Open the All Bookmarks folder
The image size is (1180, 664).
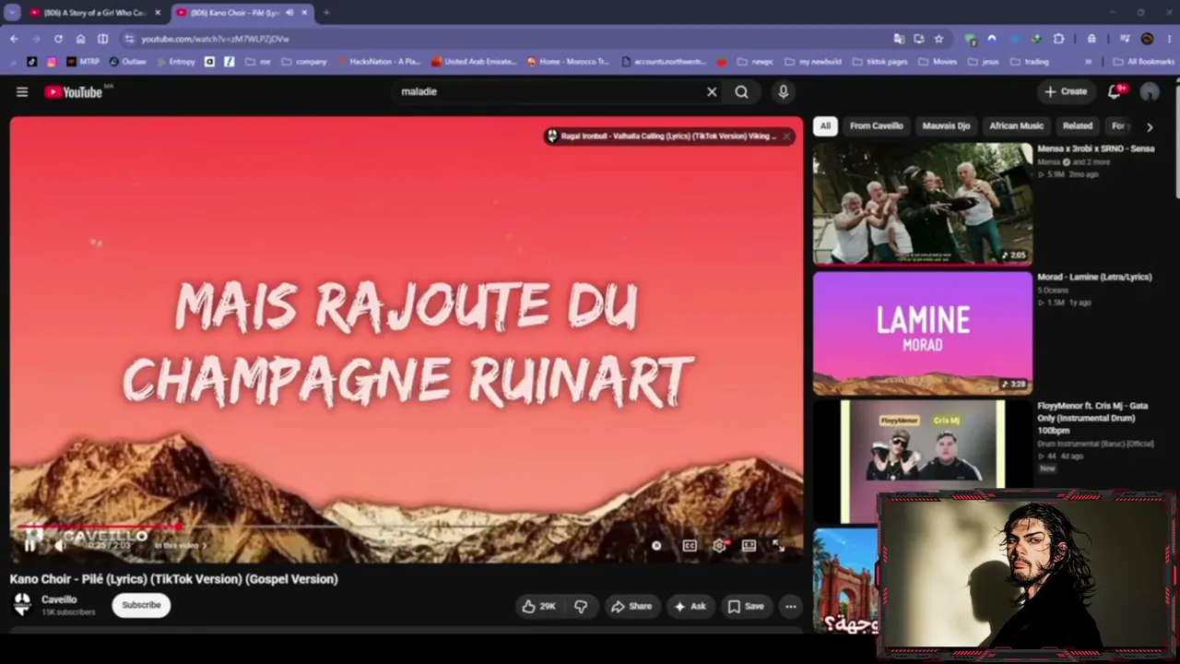click(x=1144, y=62)
